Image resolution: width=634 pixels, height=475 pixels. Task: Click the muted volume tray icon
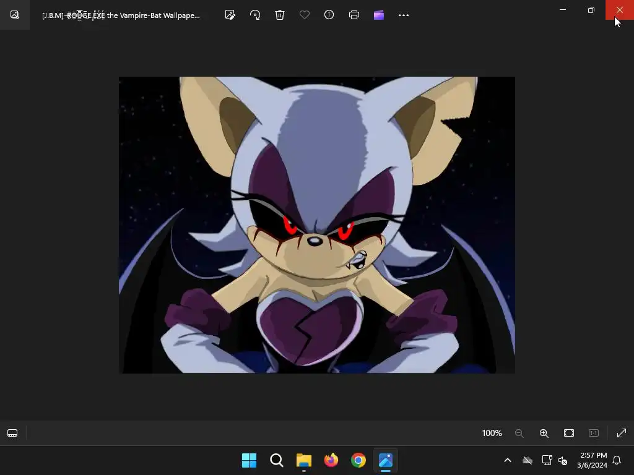click(x=563, y=460)
